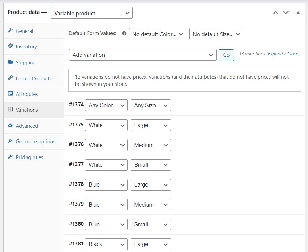Move Product data panel down

[286, 13]
